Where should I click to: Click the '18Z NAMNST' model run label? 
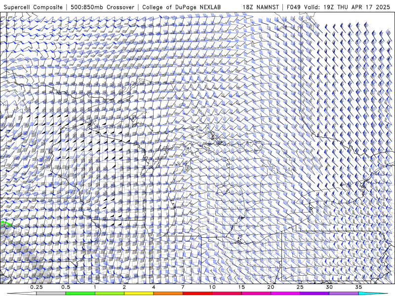point(261,7)
